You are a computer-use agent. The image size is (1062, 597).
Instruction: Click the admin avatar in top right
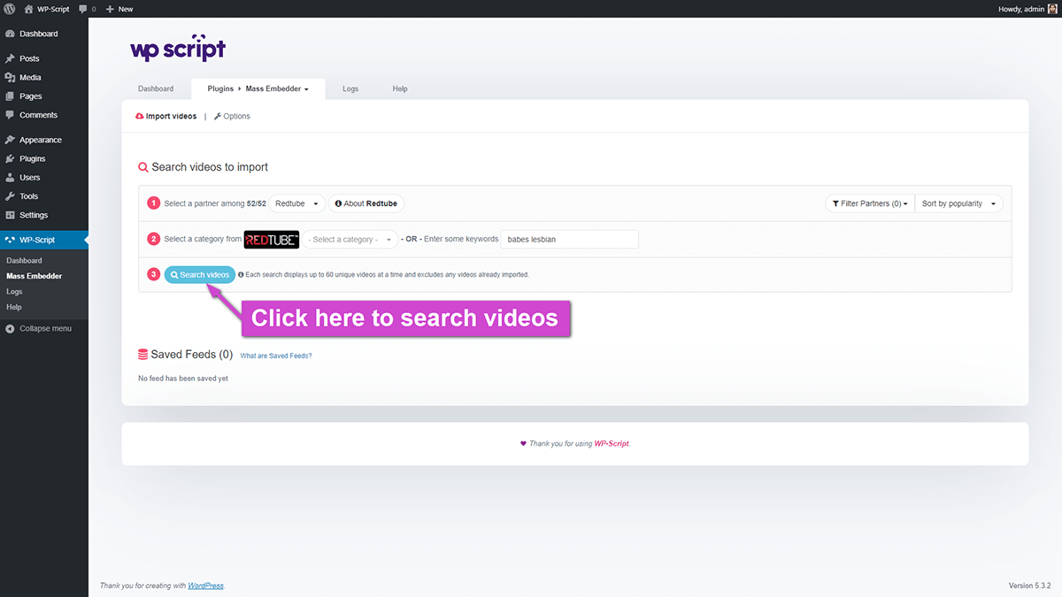click(1052, 9)
